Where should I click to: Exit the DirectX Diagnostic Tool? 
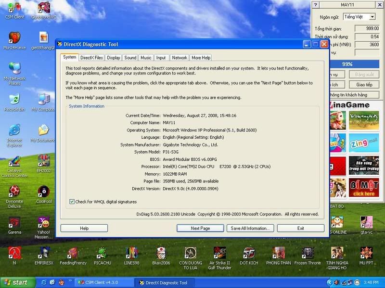[300, 228]
